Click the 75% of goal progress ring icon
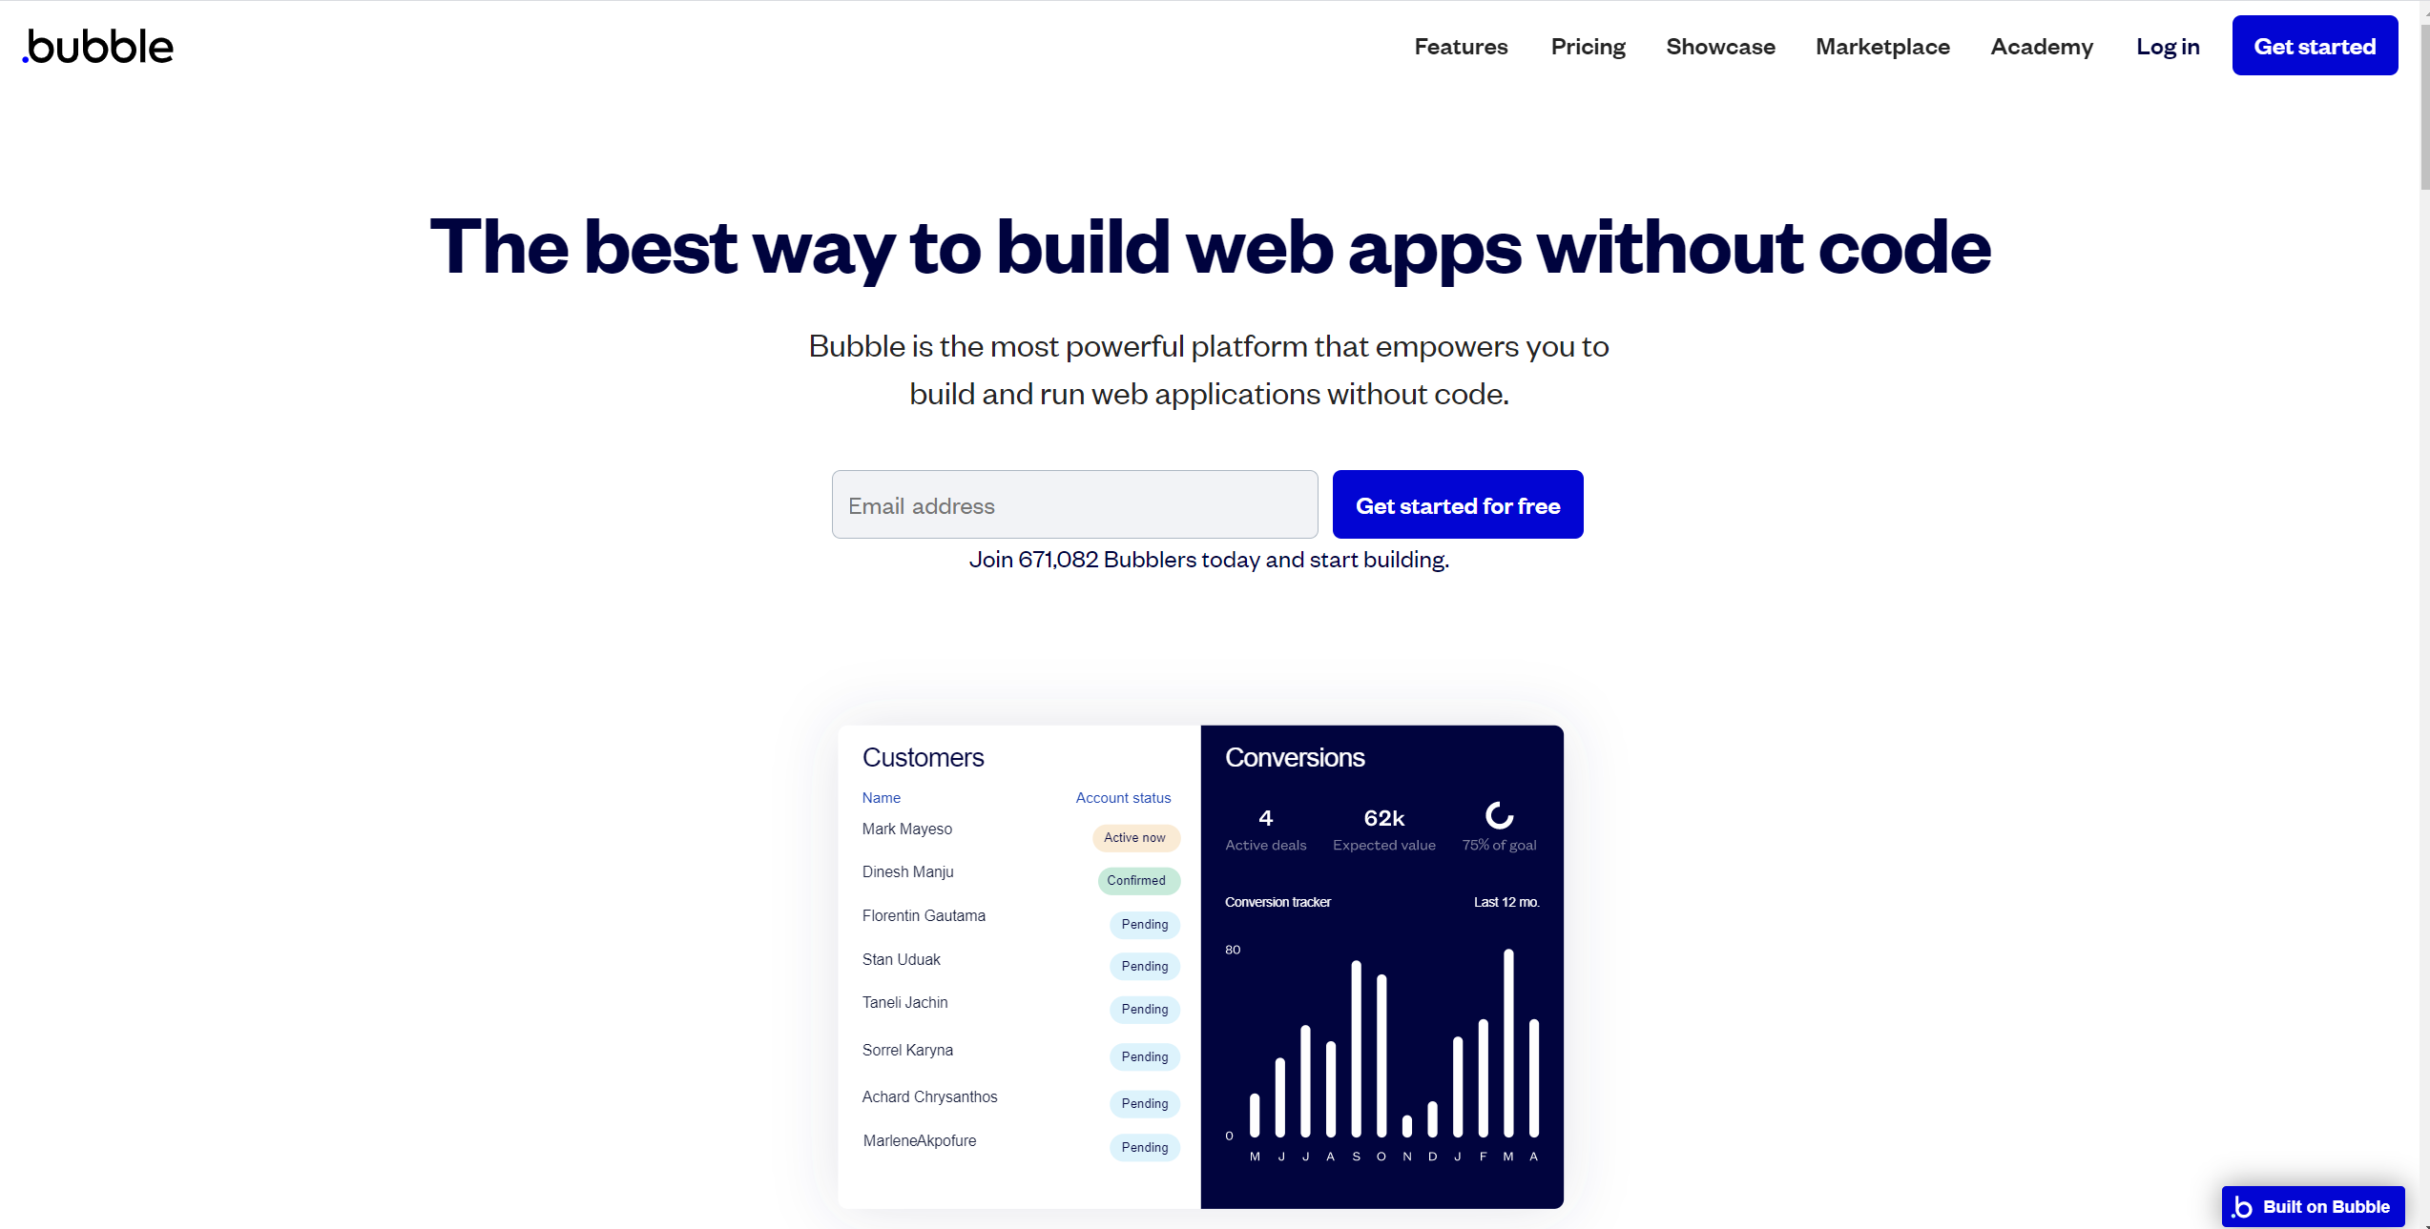This screenshot has width=2430, height=1229. 1499,815
